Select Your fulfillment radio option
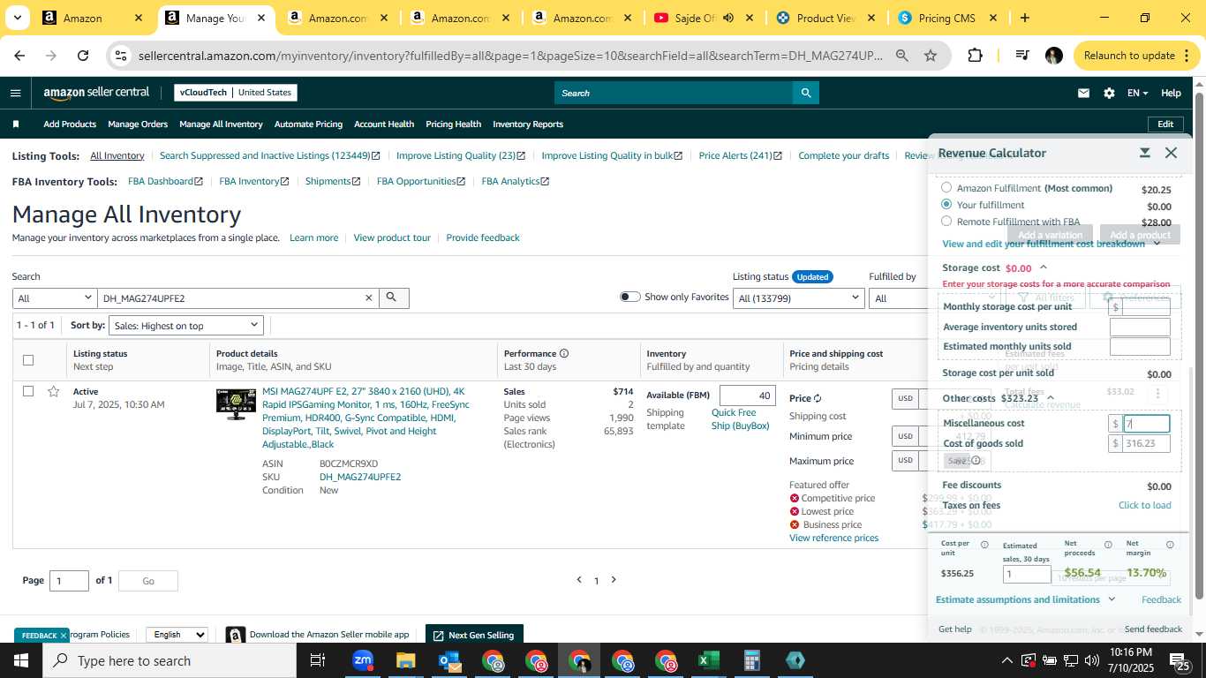Image resolution: width=1206 pixels, height=678 pixels. [x=946, y=204]
